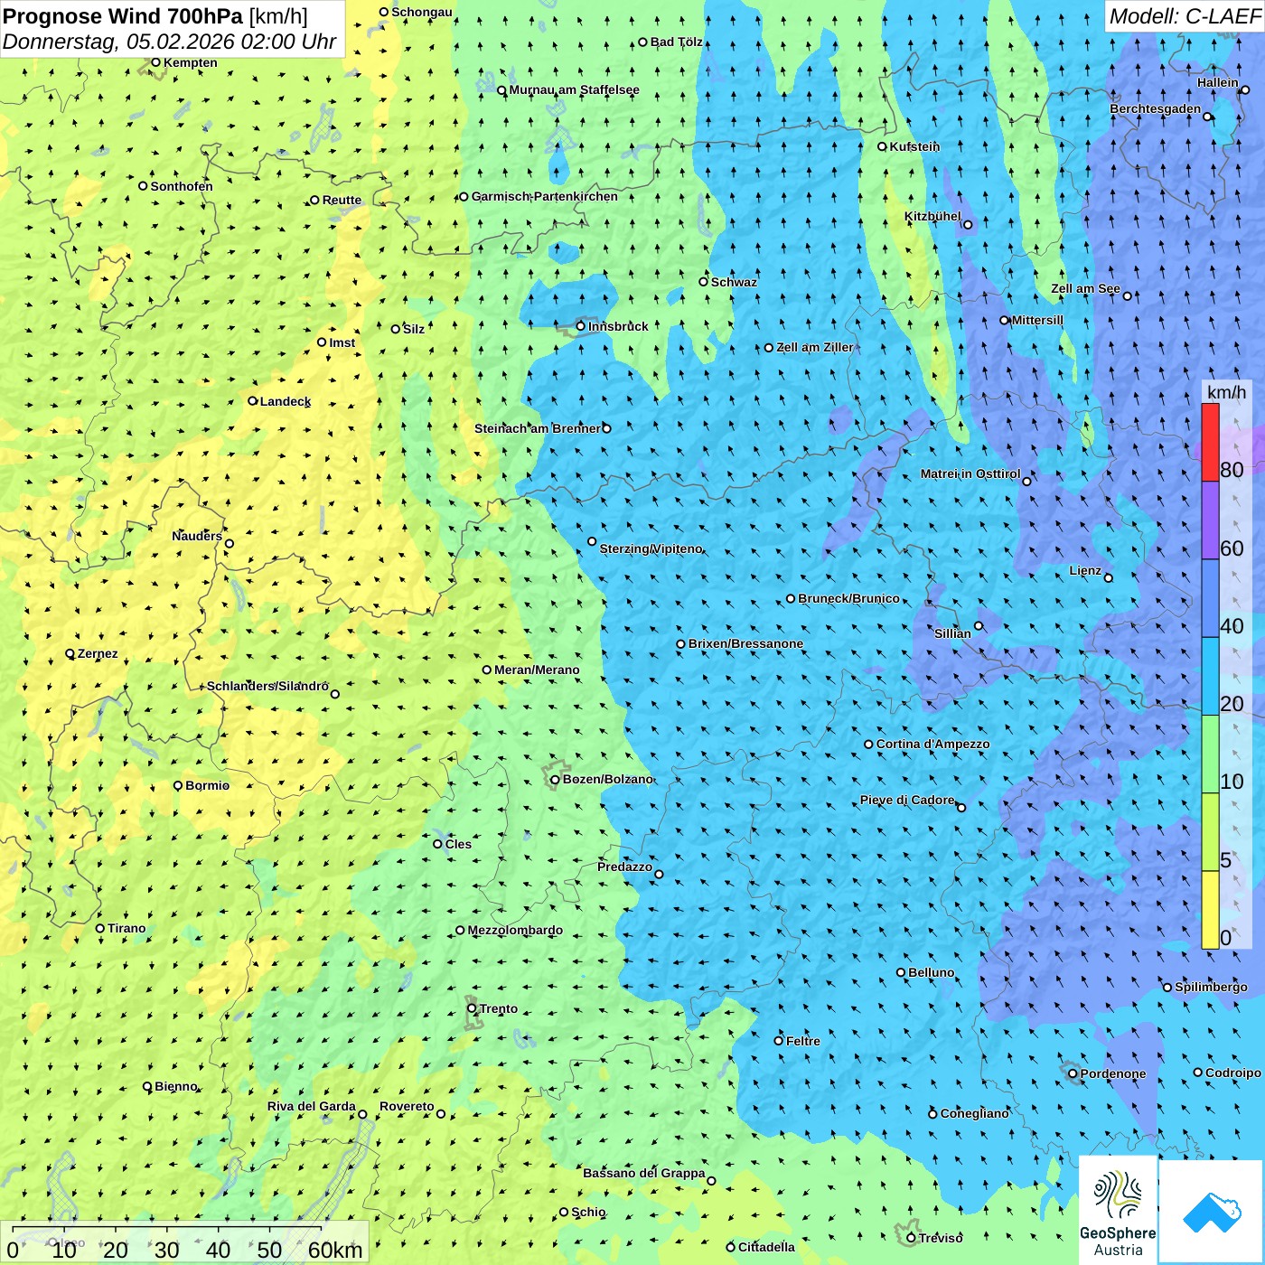The width and height of the screenshot is (1265, 1265).
Task: Click the '60km' scale bar label
Action: (334, 1250)
